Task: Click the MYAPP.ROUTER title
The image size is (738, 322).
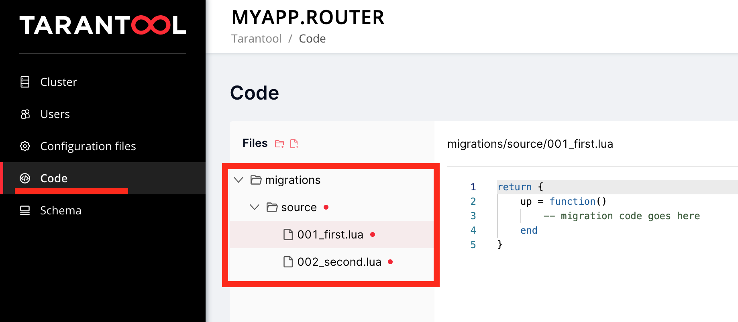Action: (308, 18)
